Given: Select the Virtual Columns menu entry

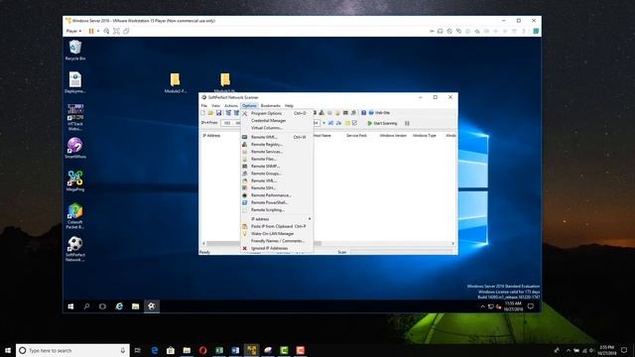Looking at the screenshot, I should 277,128.
